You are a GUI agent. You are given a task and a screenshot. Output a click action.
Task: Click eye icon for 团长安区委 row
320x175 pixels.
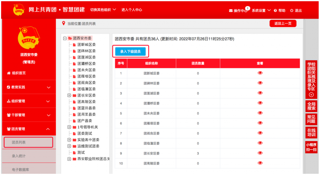[x=260, y=153]
